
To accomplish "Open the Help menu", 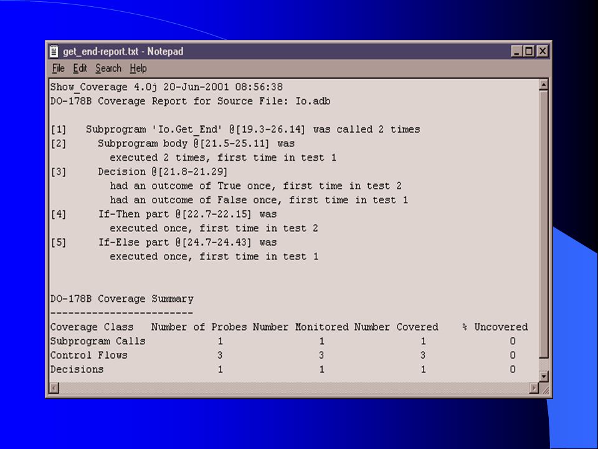I will pyautogui.click(x=138, y=69).
